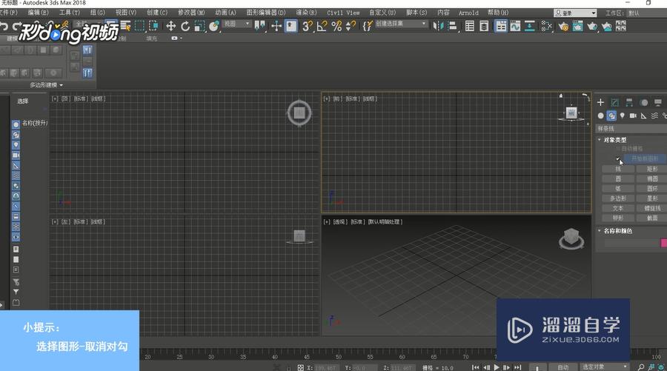Select the Space Warps category icon

654,116
